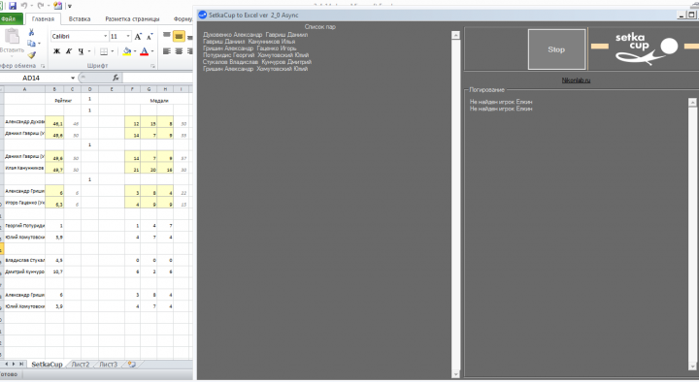The image size is (699, 382).
Task: Expand the Name Box AD14 dropdown
Action: click(x=73, y=78)
